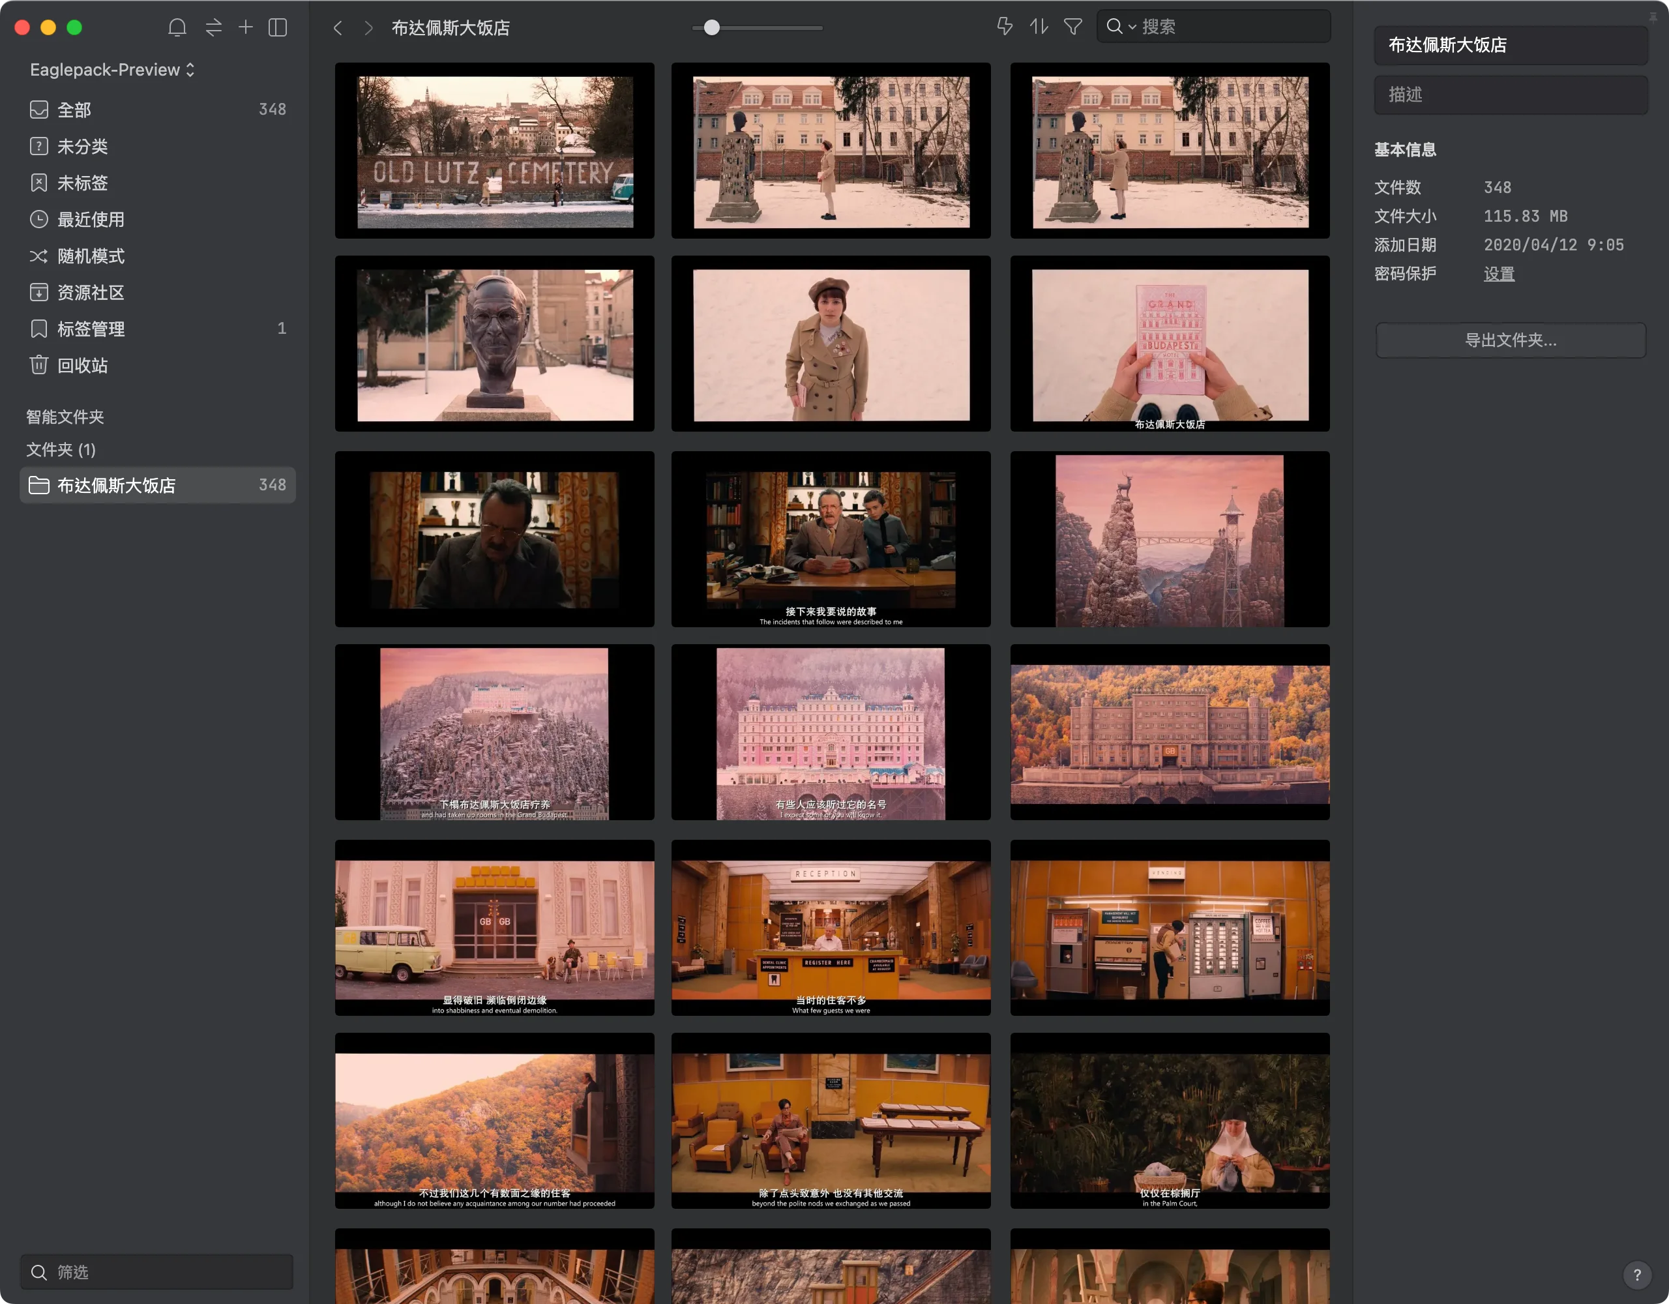Select 未分类 in the sidebar

tap(157, 146)
